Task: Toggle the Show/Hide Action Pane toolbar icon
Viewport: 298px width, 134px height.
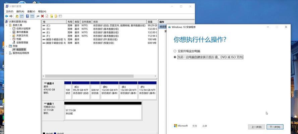Action: coord(32,16)
